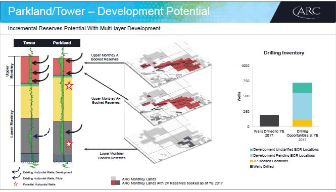Click the Incremental Reserves Potential subtitle
Screen dimensions: 336x192
(84, 28)
